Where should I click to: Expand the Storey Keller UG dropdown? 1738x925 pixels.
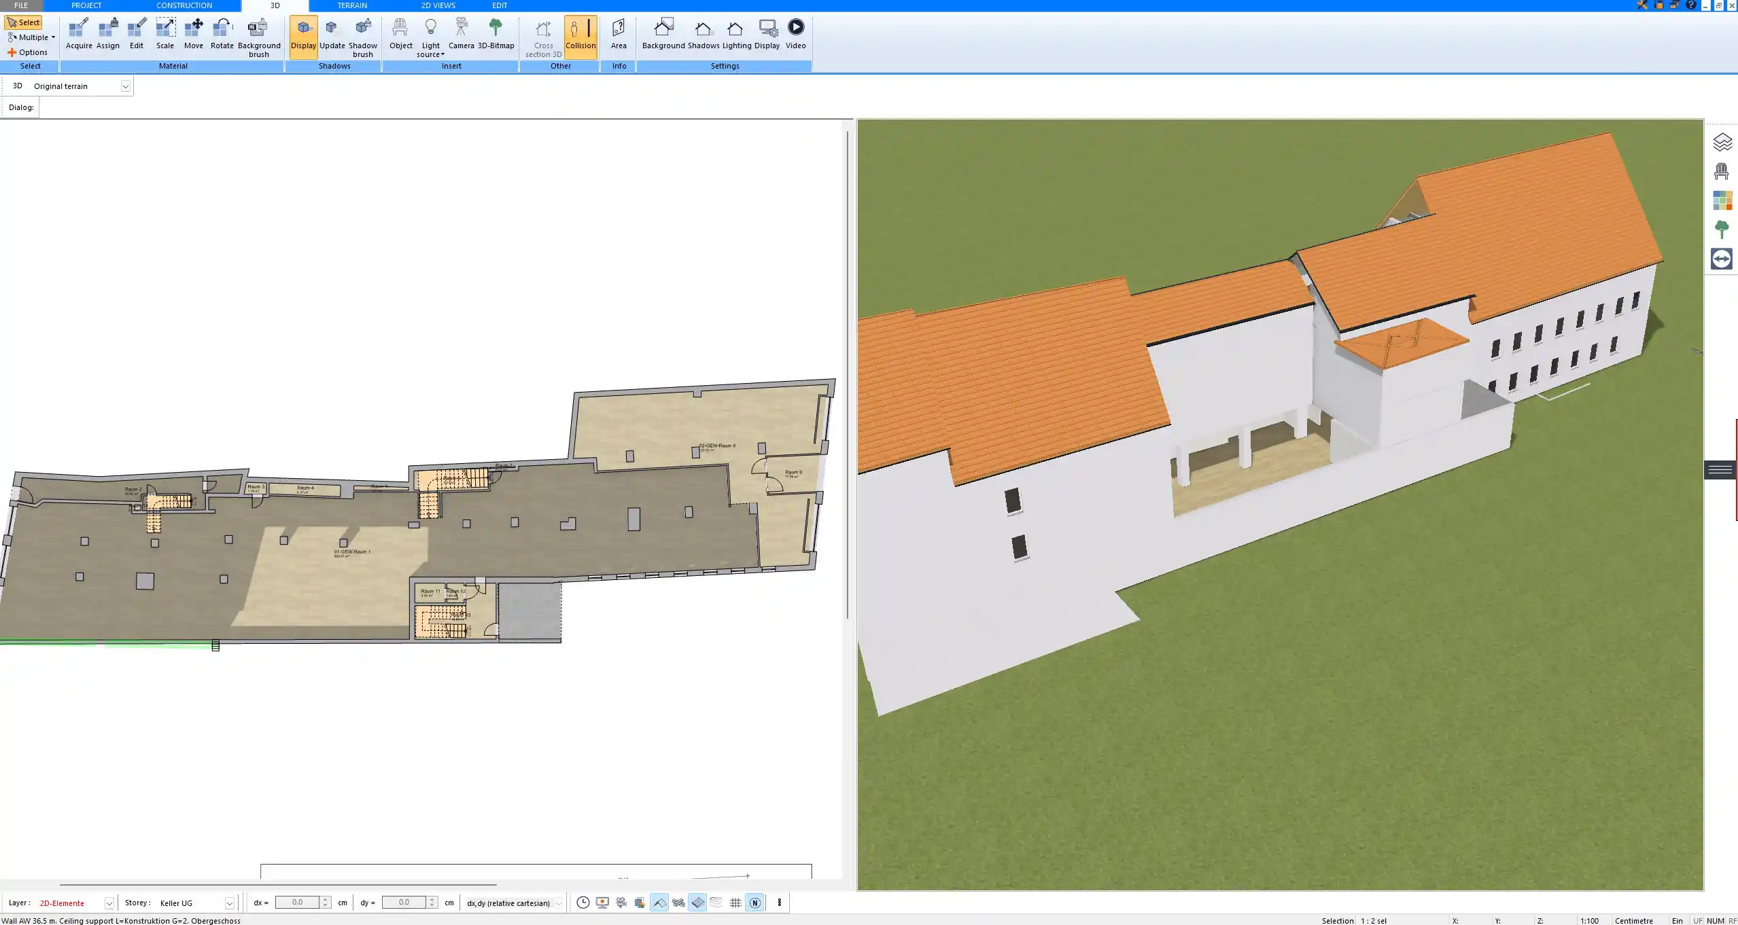pyautogui.click(x=229, y=903)
